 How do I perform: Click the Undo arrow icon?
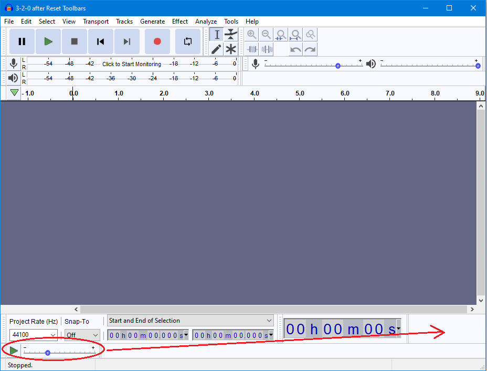pyautogui.click(x=295, y=49)
